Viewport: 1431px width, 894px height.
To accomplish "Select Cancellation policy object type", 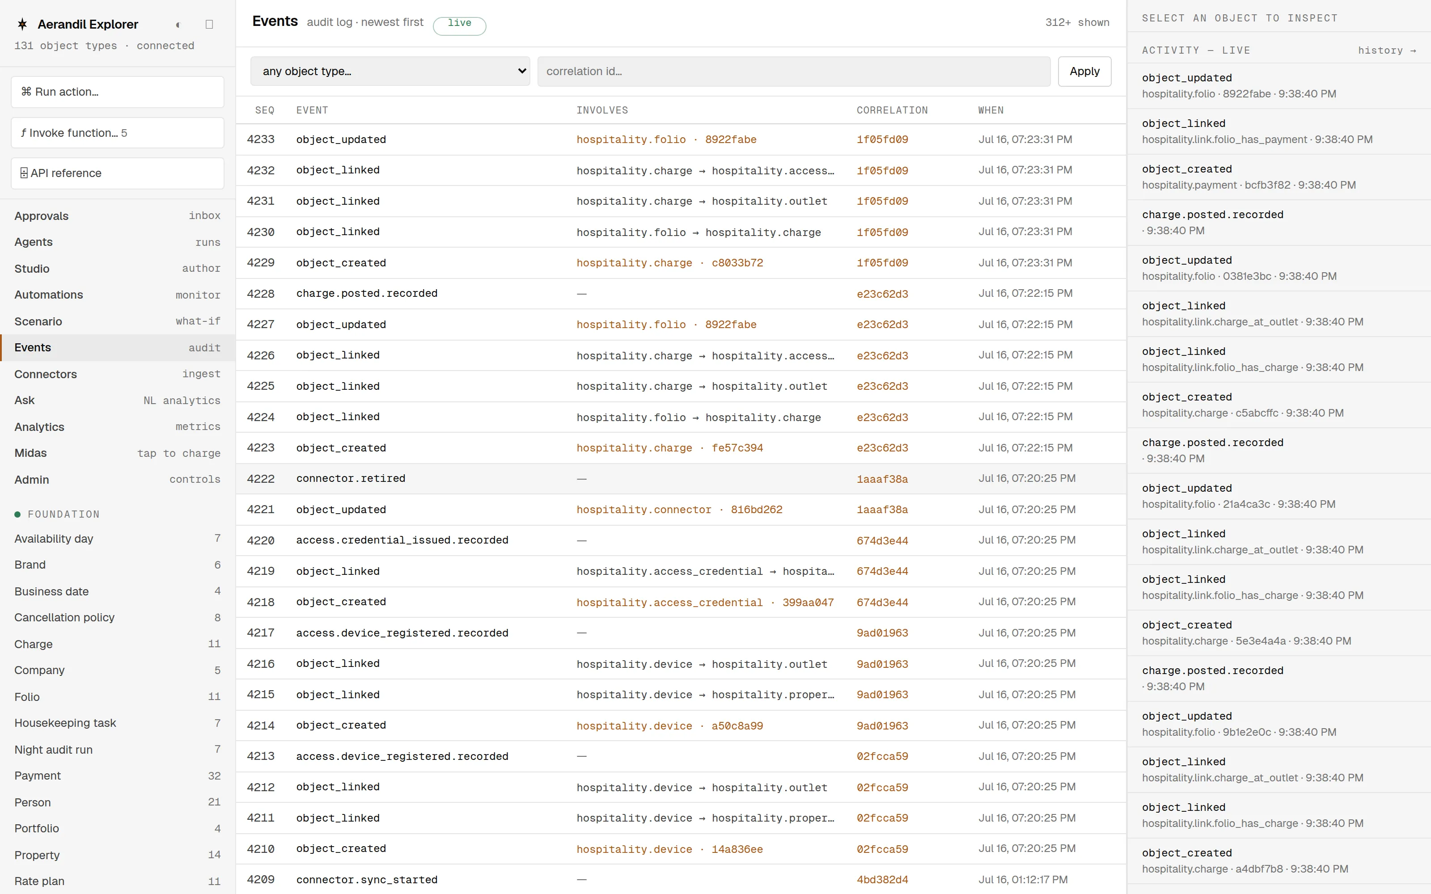I will [117, 617].
